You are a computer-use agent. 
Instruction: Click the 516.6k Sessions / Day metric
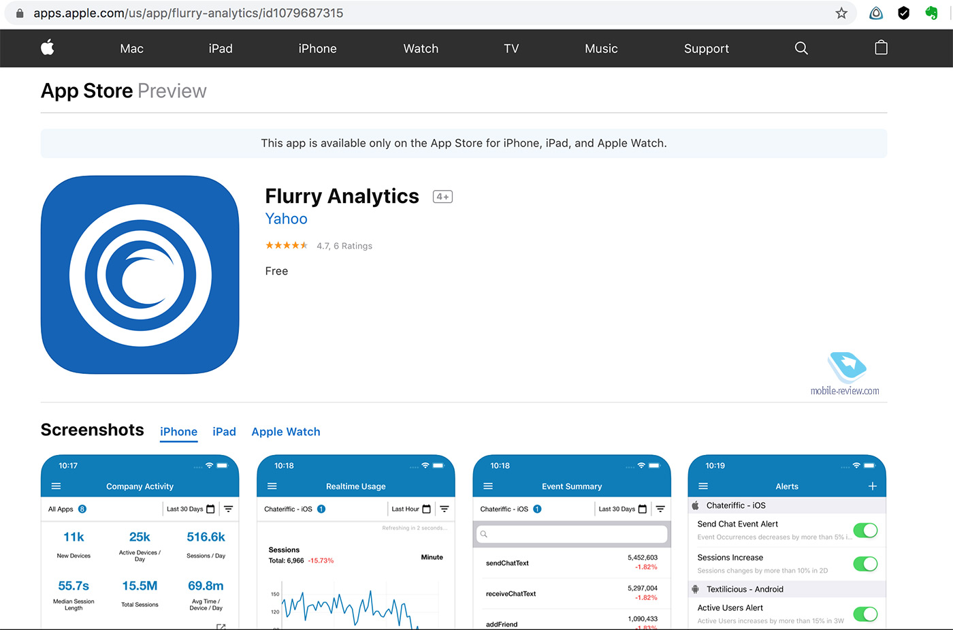206,545
